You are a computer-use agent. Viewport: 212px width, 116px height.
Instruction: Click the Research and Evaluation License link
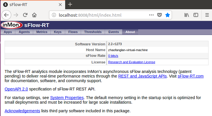[x=132, y=62]
